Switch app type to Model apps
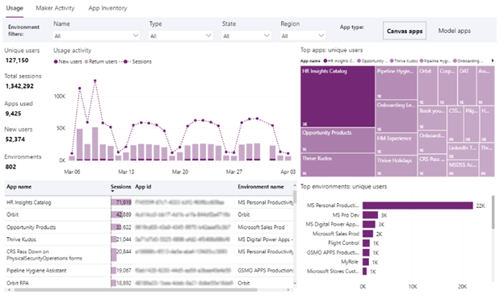The width and height of the screenshot is (504, 299). (454, 31)
